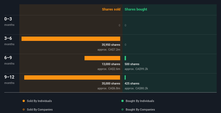Click the 13,000 shares value

tap(111, 64)
